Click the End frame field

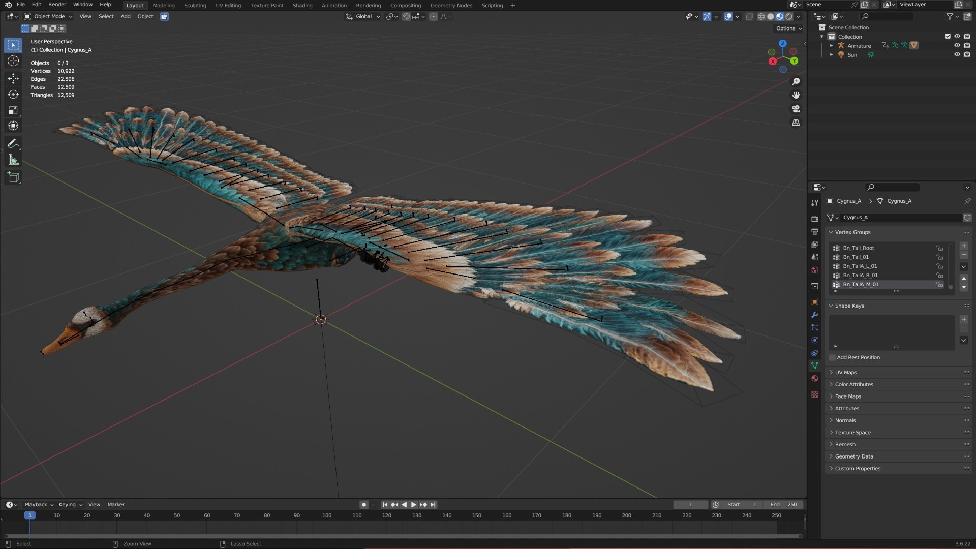[x=783, y=505]
